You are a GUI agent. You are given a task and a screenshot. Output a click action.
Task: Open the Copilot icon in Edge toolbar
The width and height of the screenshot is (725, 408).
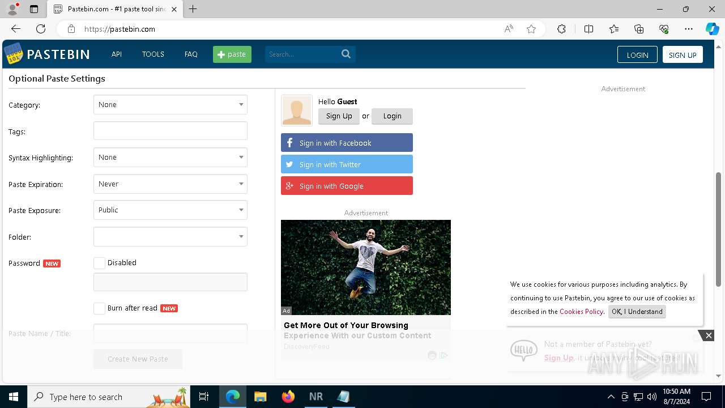coord(712,29)
